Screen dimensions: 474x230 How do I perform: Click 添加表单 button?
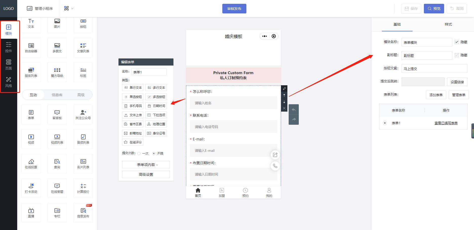pos(436,95)
